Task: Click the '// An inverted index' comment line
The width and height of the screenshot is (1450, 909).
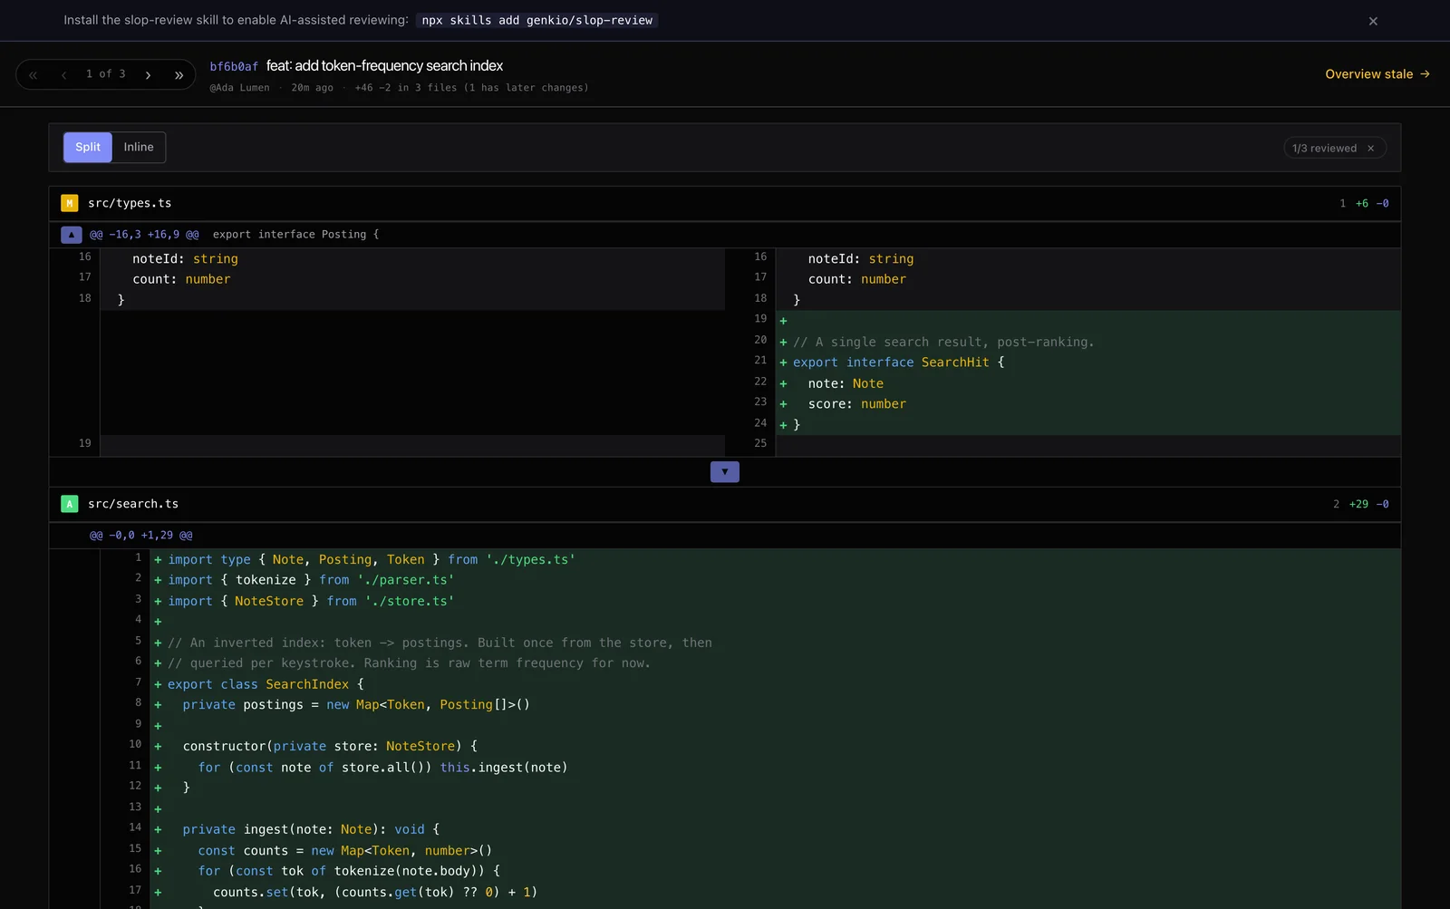Action: click(776, 643)
